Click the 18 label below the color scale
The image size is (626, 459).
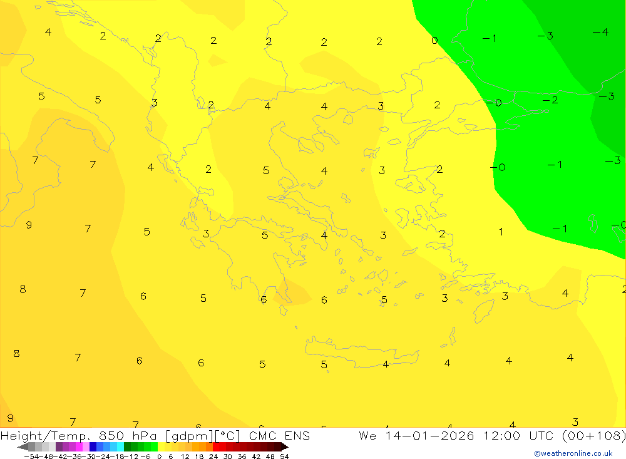[x=199, y=456]
